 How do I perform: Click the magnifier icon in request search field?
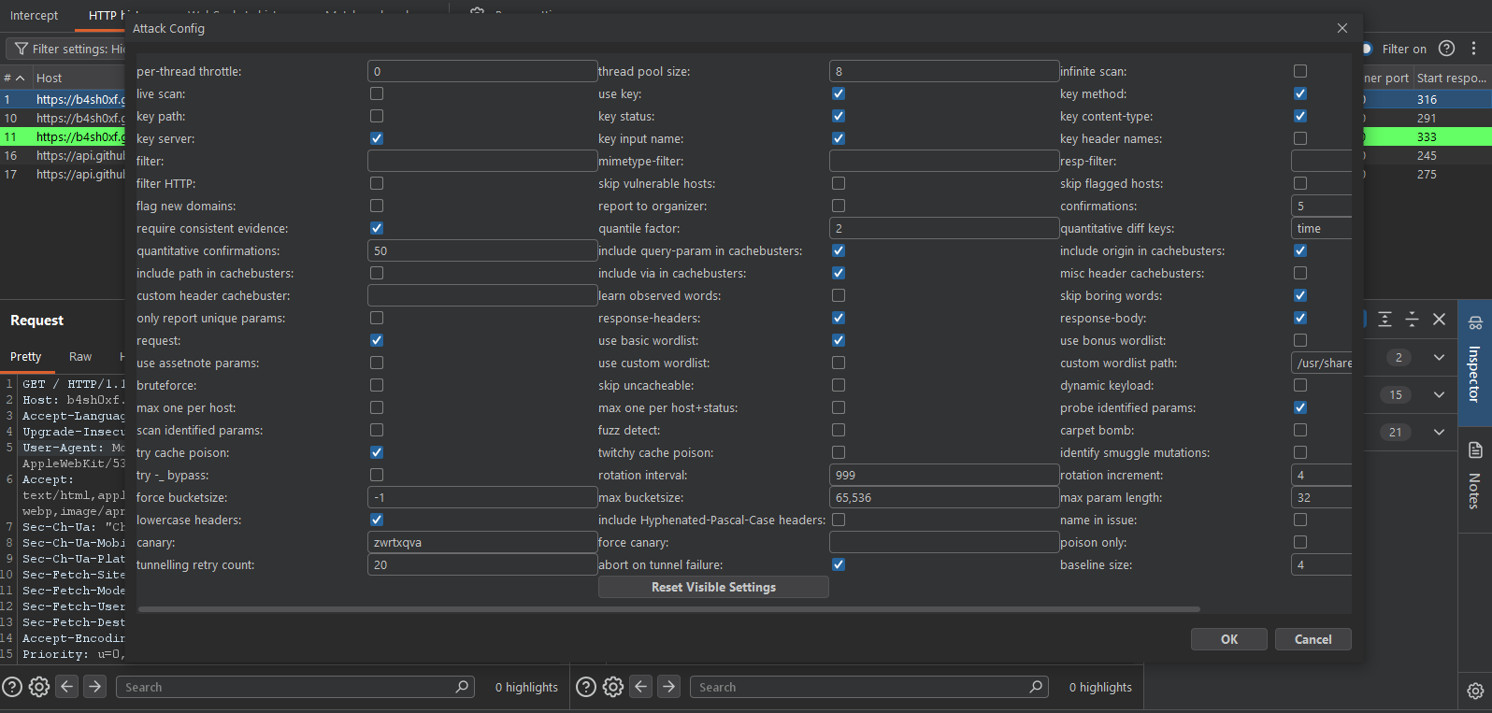click(462, 687)
